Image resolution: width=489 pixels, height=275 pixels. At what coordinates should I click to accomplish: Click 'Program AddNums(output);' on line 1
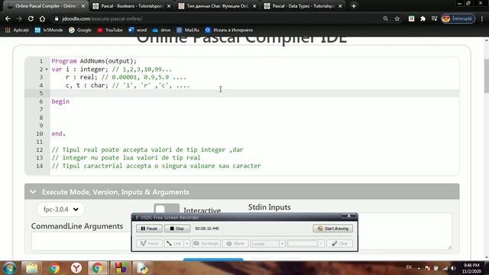(94, 61)
